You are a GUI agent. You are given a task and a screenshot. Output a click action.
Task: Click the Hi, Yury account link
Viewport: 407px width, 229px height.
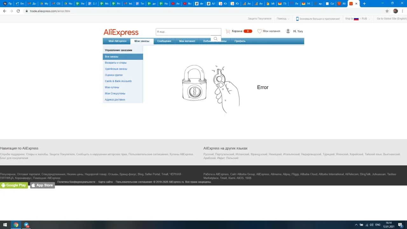(x=298, y=31)
